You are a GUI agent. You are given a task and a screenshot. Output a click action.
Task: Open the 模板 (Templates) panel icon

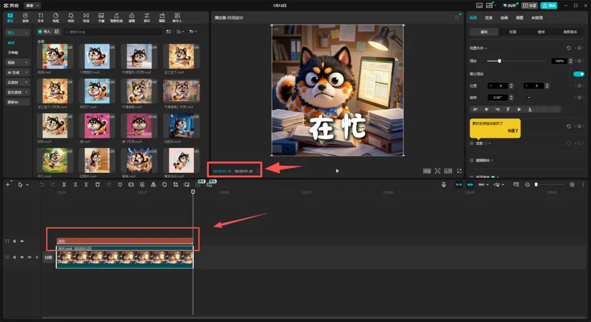tap(162, 17)
